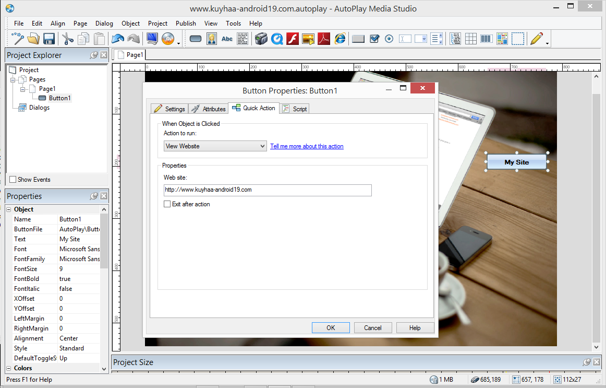This screenshot has height=388, width=606.
Task: Insert a Hotspot dashed rectangle object
Action: [518, 39]
